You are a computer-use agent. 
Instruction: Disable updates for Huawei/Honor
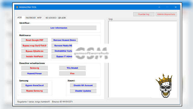point(34,73)
